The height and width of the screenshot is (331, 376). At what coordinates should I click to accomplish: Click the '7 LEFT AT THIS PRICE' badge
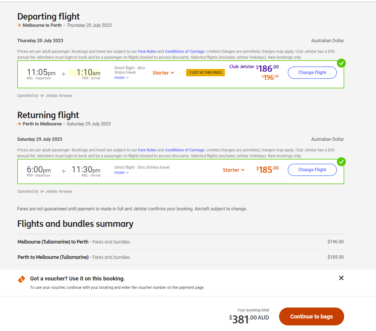(205, 73)
